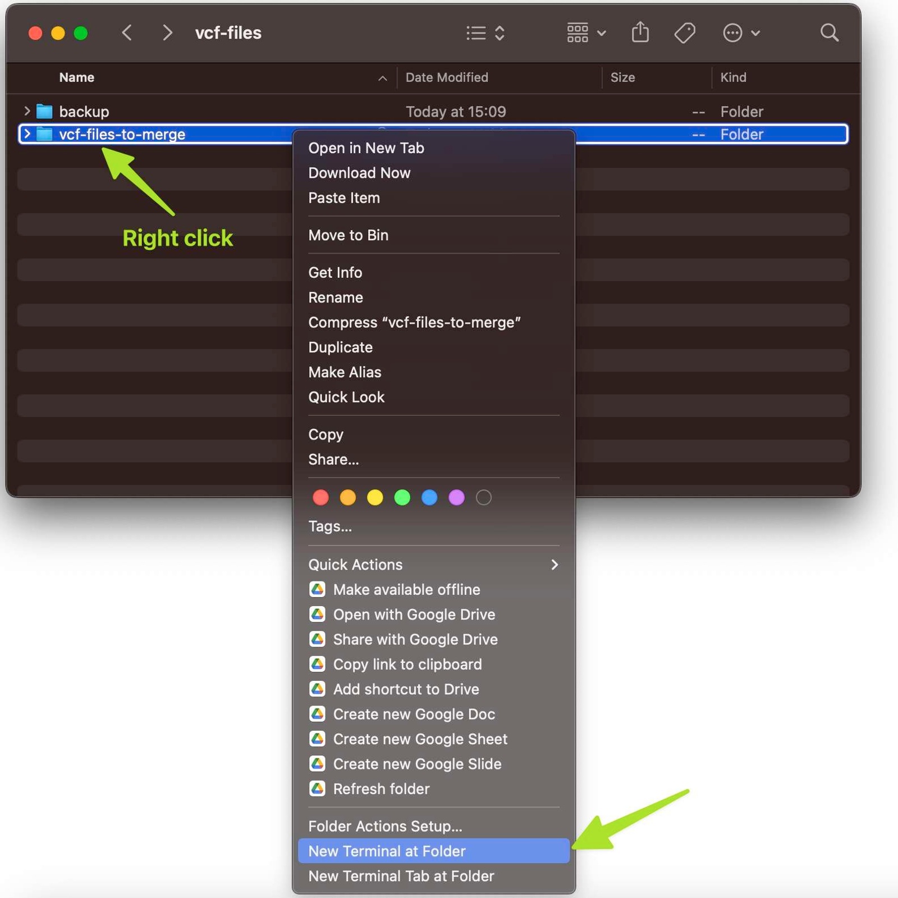This screenshot has height=898, width=898.
Task: Expand the backup folder disclosure triangle
Action: pos(26,111)
